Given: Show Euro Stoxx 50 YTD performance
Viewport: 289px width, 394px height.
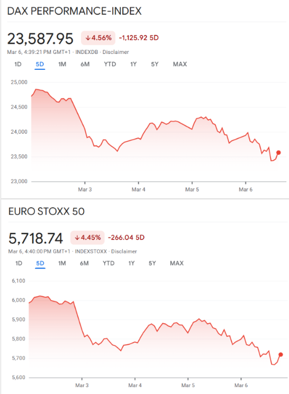Looking at the screenshot, I should (x=109, y=263).
